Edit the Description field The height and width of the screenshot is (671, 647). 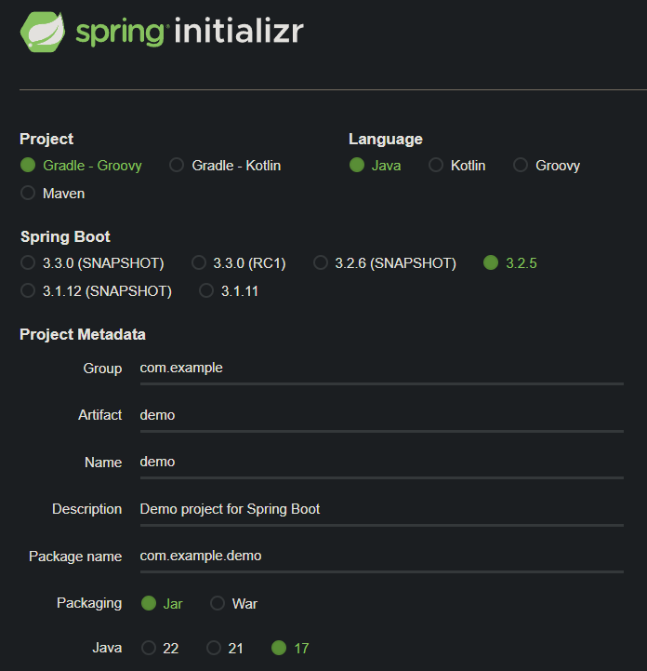[x=381, y=509]
